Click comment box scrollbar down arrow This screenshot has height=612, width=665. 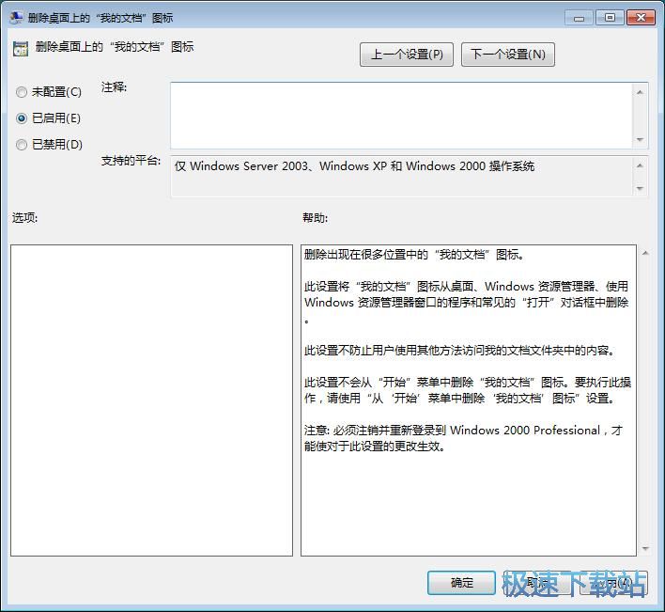click(x=640, y=140)
